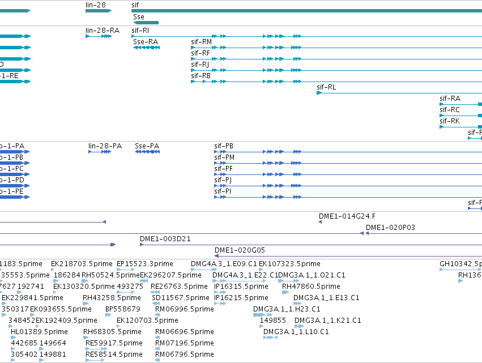Select EST RH50524.5prime
The width and height of the screenshot is (482, 363).
pos(110,275)
